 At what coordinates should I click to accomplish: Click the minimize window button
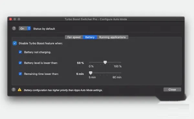15,19
